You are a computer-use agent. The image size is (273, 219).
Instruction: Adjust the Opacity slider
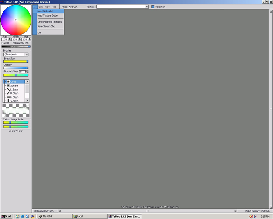click(16, 68)
